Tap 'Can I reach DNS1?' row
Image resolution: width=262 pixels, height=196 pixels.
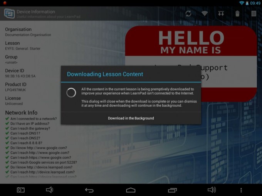(23, 133)
